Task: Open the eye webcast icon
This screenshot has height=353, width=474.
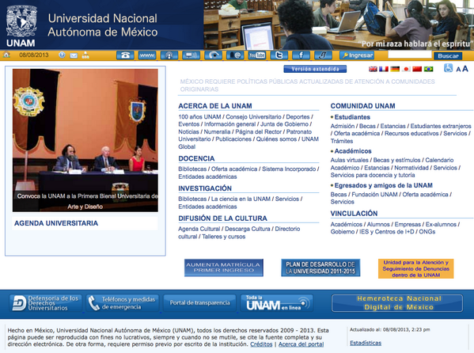Action: pyautogui.click(x=213, y=55)
